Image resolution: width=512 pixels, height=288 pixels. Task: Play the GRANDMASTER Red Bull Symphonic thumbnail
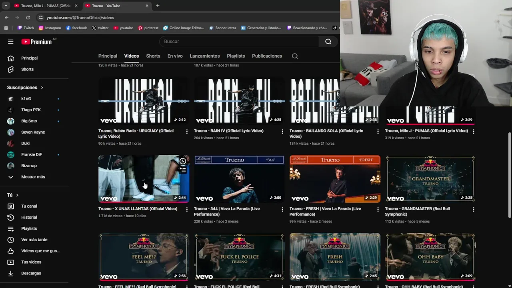click(430, 178)
